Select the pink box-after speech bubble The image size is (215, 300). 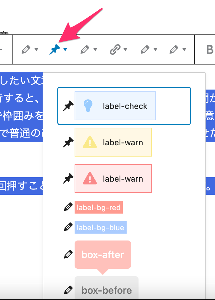[102, 255]
